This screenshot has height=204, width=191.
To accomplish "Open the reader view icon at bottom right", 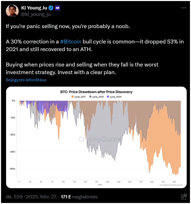I will [184, 197].
